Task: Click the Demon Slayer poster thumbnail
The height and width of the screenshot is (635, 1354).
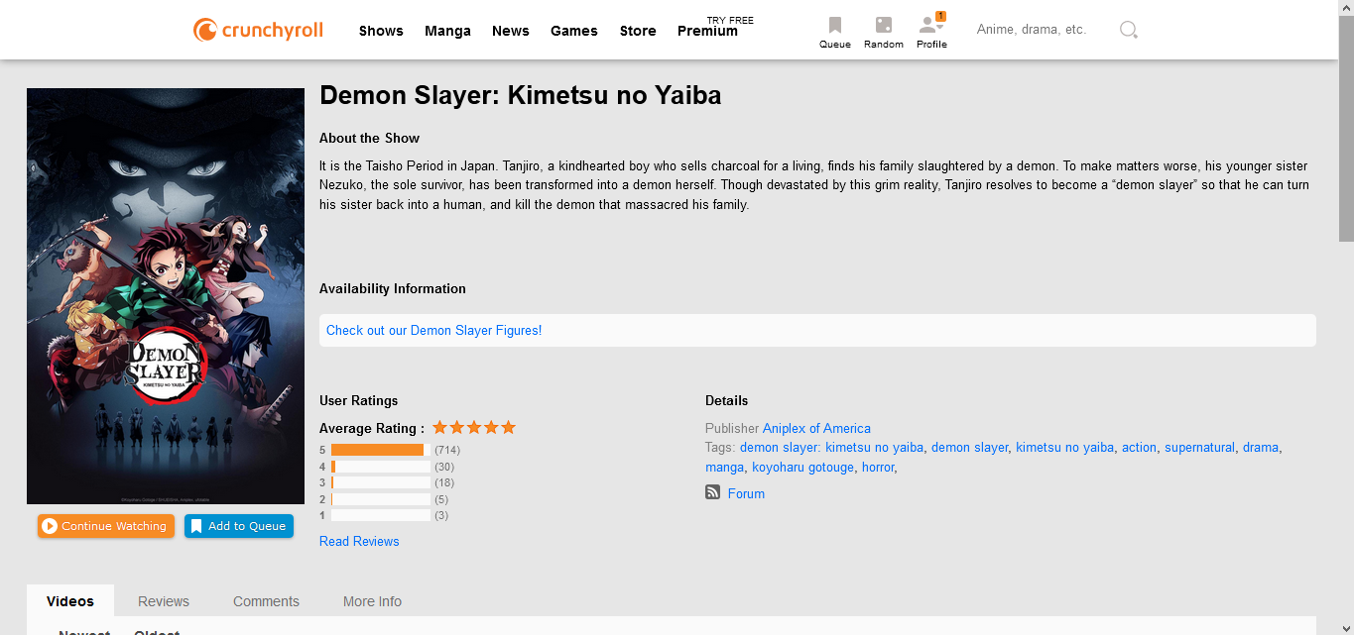Action: [166, 296]
